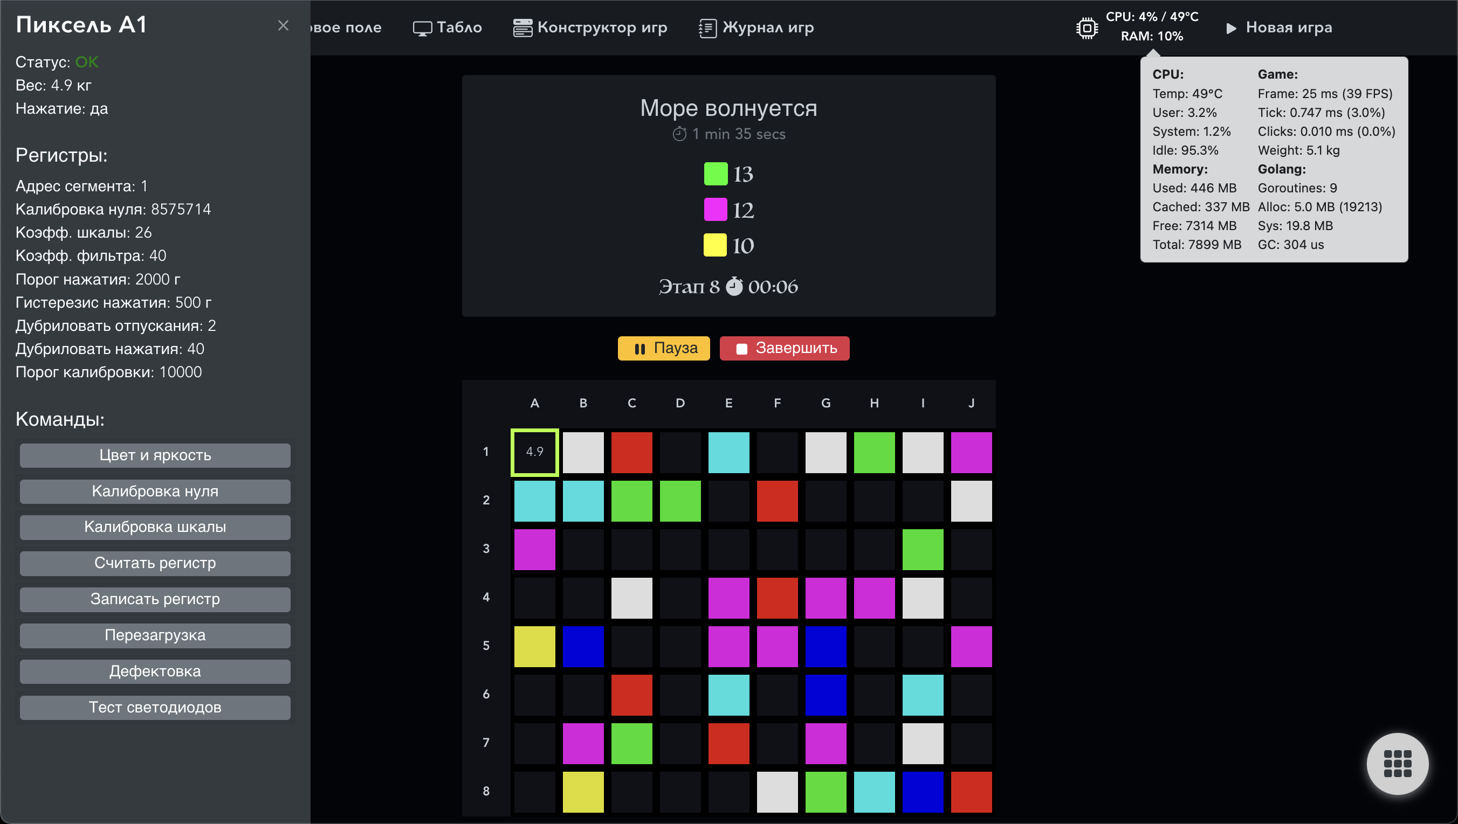Screen dimensions: 1458x824
Task: Open the Табло monitor icon
Action: (422, 29)
